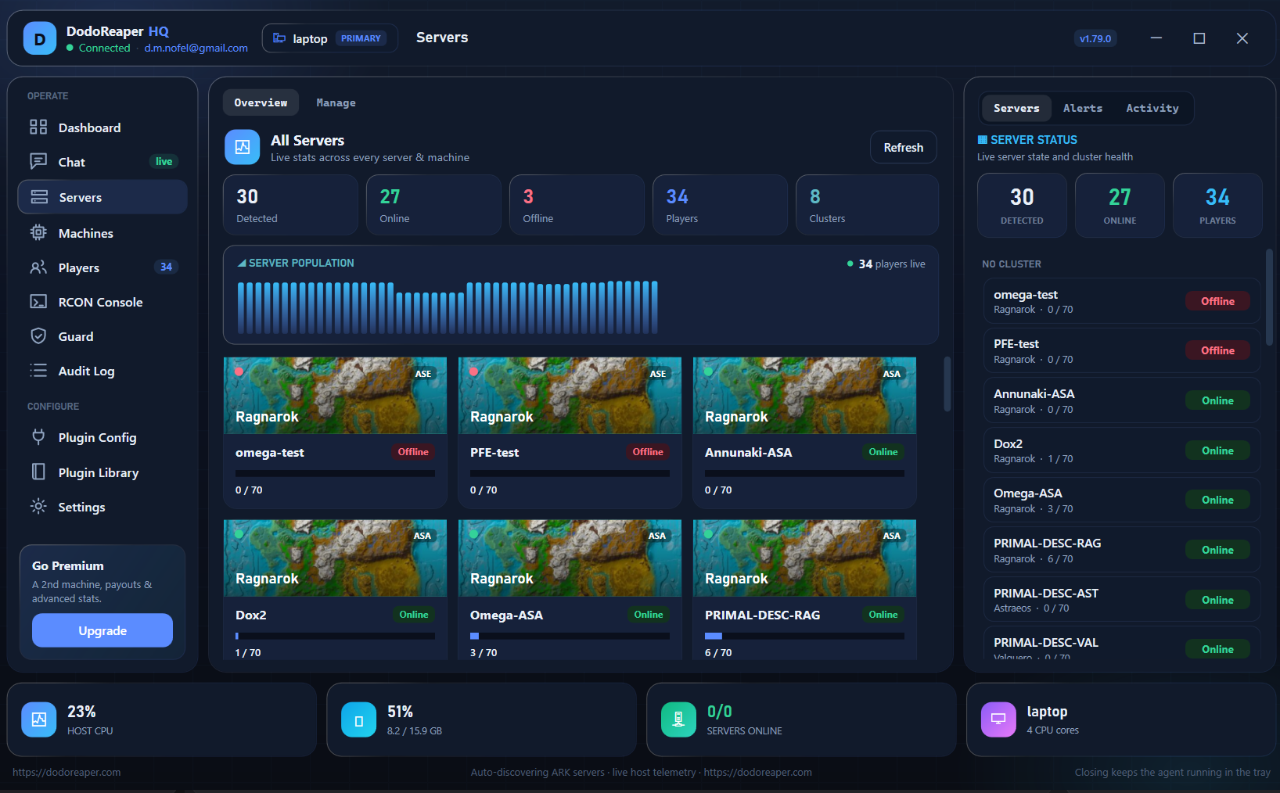Open the dodoreaper.com link at bottom left

coord(67,772)
